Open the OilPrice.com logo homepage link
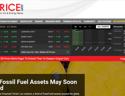The image size is (125, 96). 11,9
